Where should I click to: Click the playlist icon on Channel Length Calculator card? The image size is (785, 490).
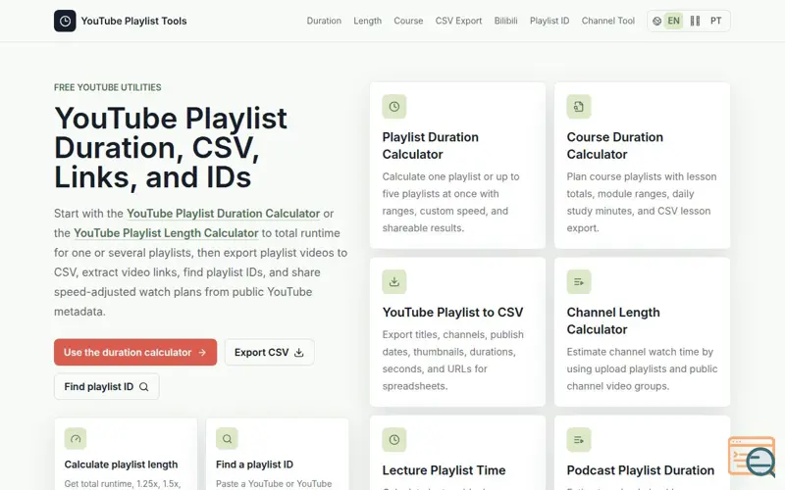(x=579, y=282)
